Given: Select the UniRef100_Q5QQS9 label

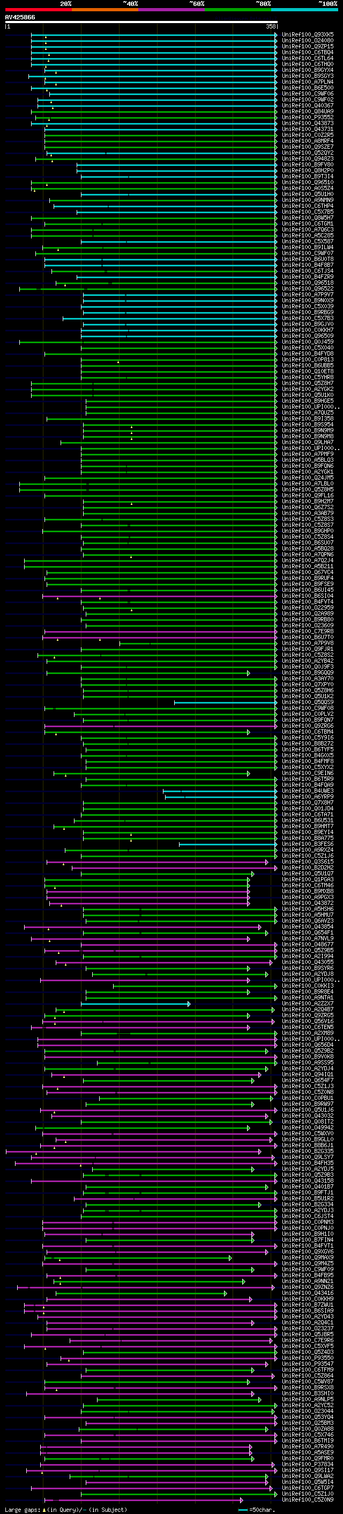Looking at the screenshot, I should click(308, 702).
